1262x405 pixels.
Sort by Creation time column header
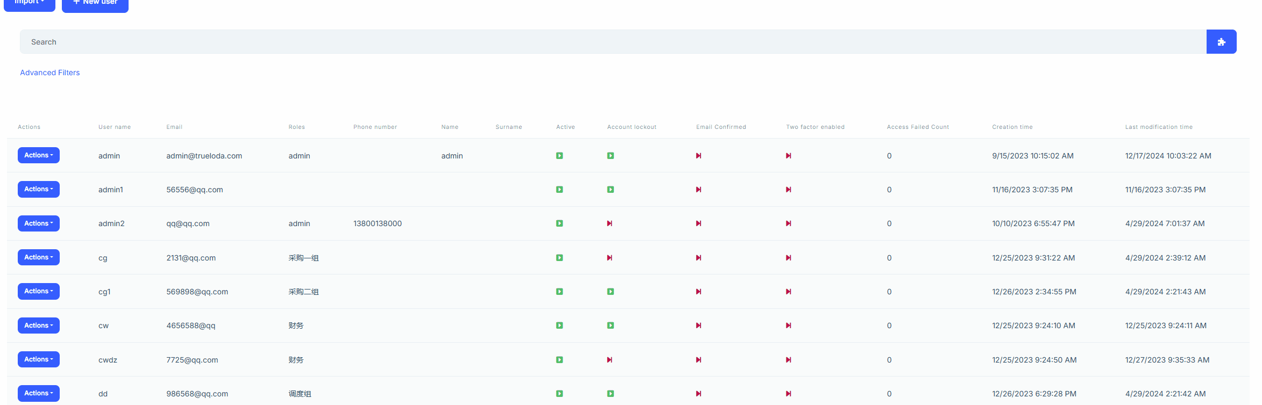click(1012, 127)
